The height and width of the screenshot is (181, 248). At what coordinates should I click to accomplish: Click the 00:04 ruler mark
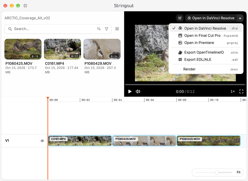[118, 100]
